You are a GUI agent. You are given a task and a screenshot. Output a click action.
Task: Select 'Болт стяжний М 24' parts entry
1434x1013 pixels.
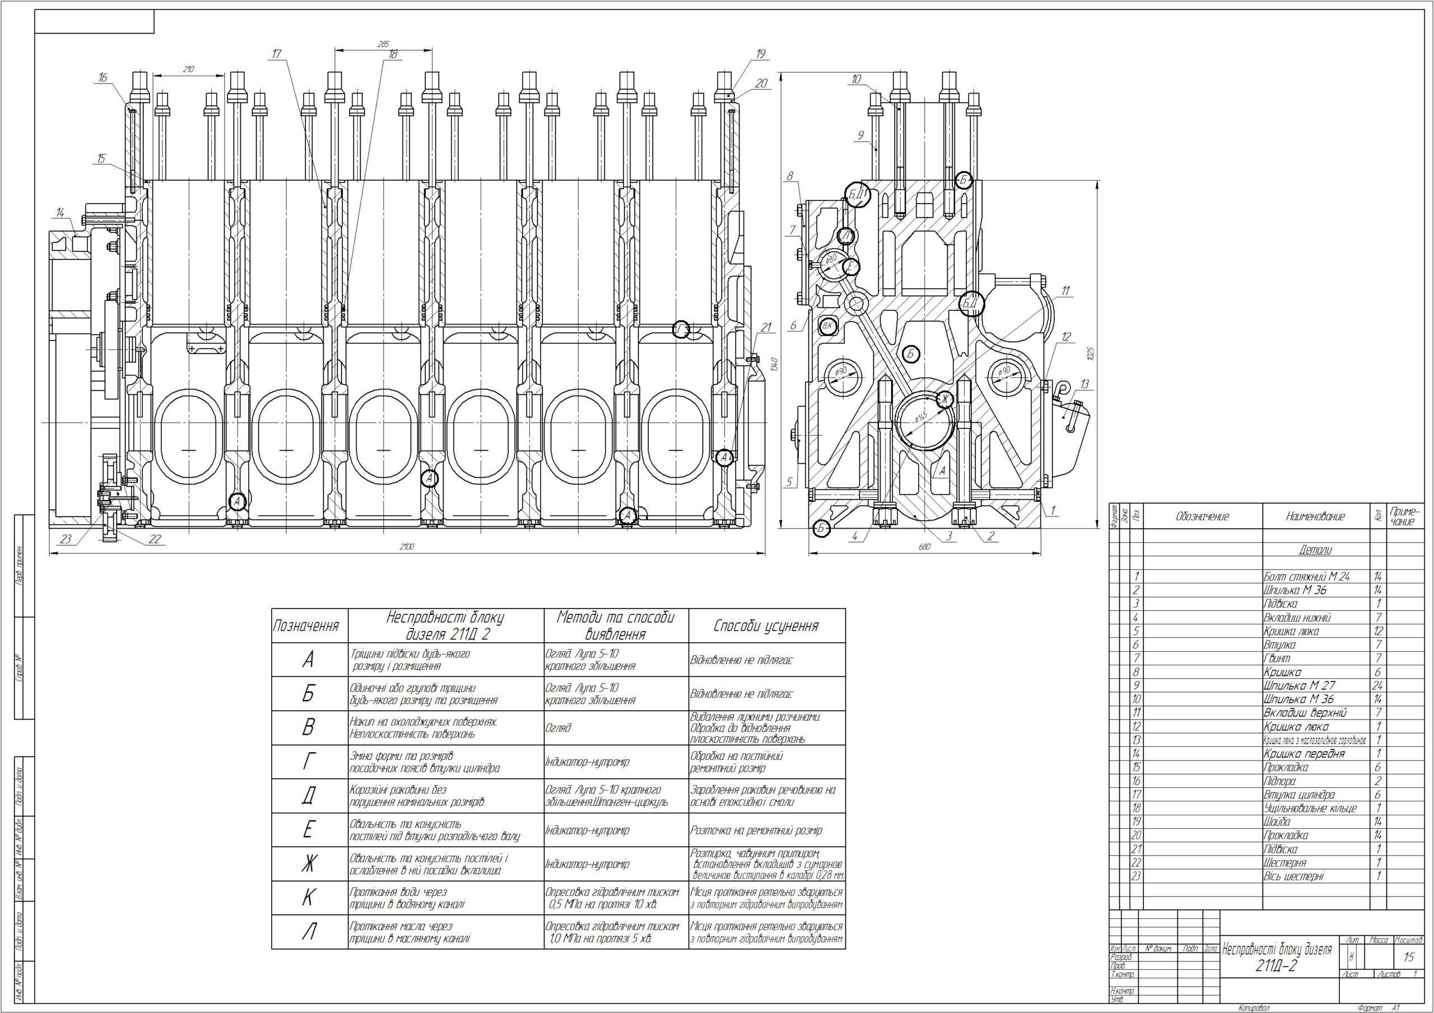1306,576
